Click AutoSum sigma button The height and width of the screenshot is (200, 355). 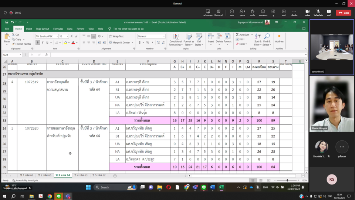click(243, 35)
